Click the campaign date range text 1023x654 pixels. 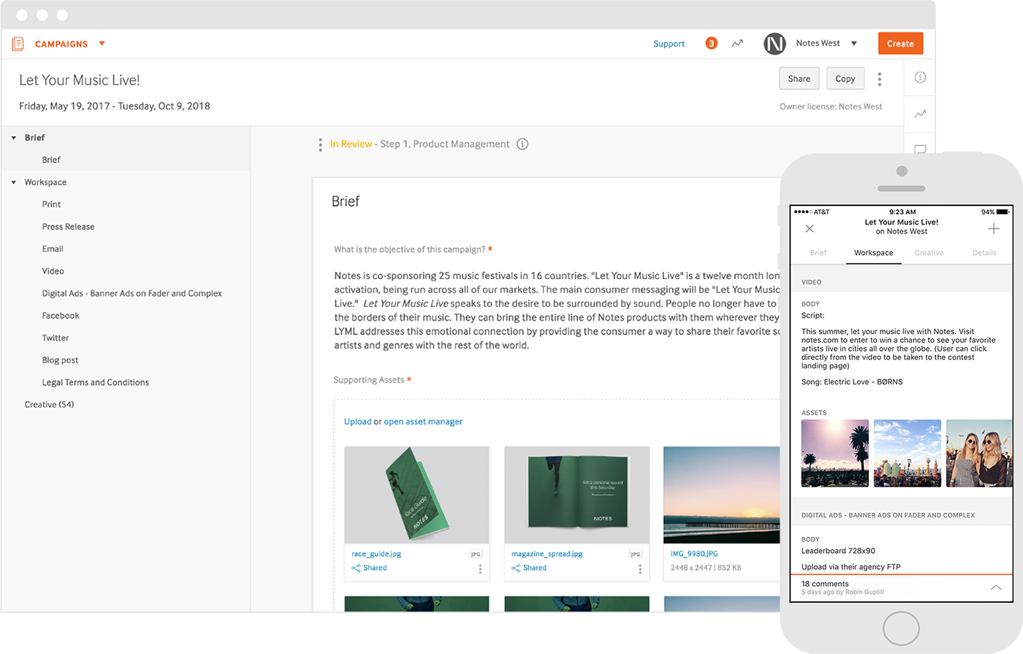click(x=115, y=106)
